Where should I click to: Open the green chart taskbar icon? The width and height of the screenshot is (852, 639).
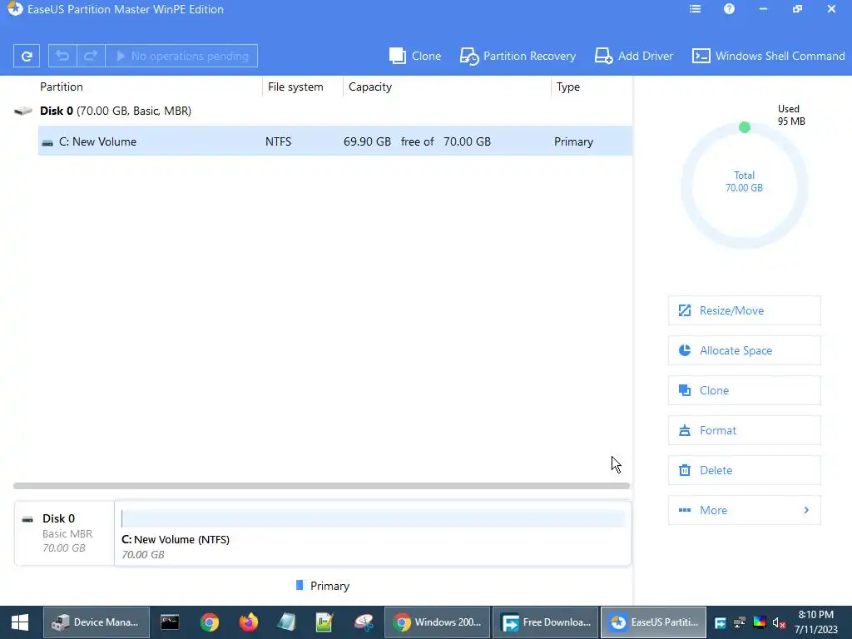coord(324,622)
